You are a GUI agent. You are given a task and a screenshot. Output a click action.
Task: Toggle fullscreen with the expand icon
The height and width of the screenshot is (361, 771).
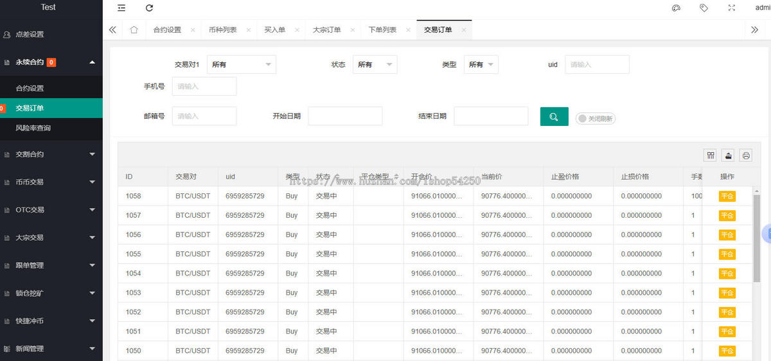[732, 8]
